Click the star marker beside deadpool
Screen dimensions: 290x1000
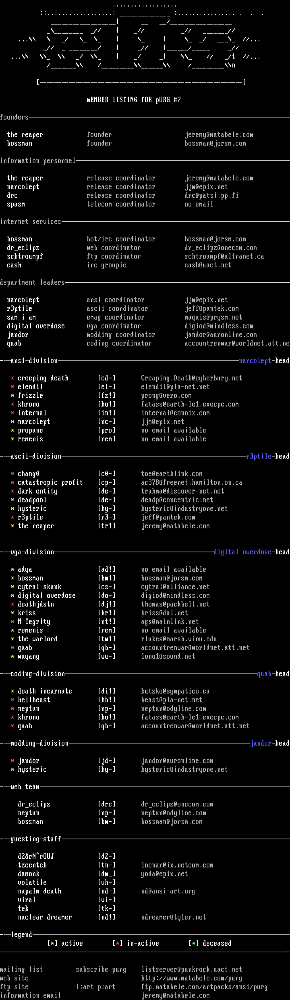[x=12, y=500]
